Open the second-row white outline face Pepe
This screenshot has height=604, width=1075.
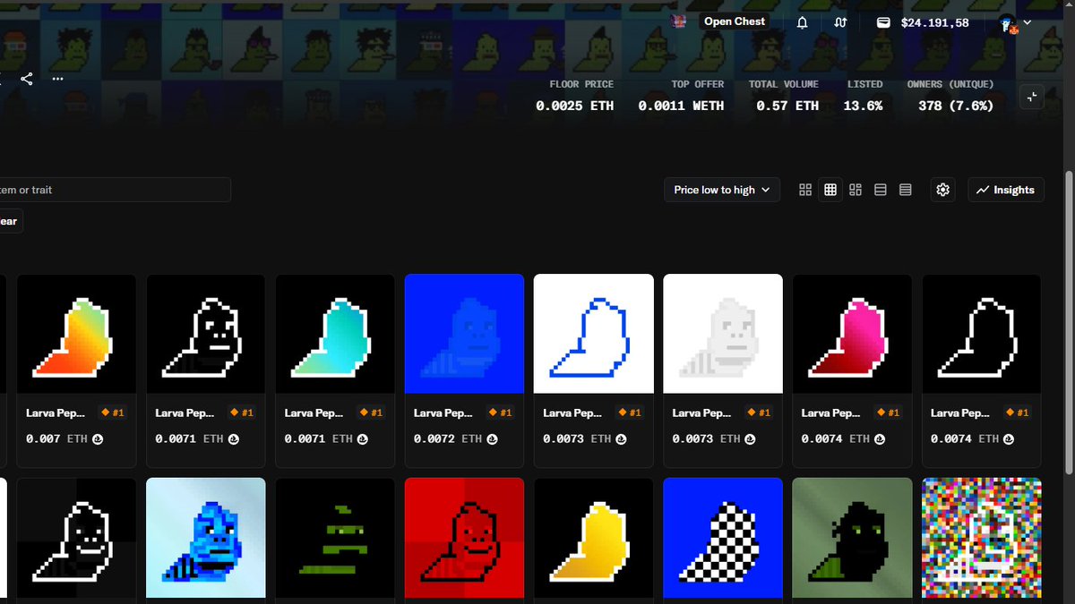coord(76,538)
